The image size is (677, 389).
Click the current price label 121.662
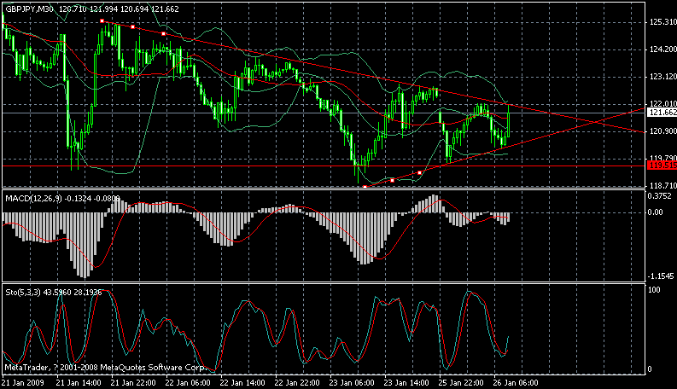pos(662,113)
